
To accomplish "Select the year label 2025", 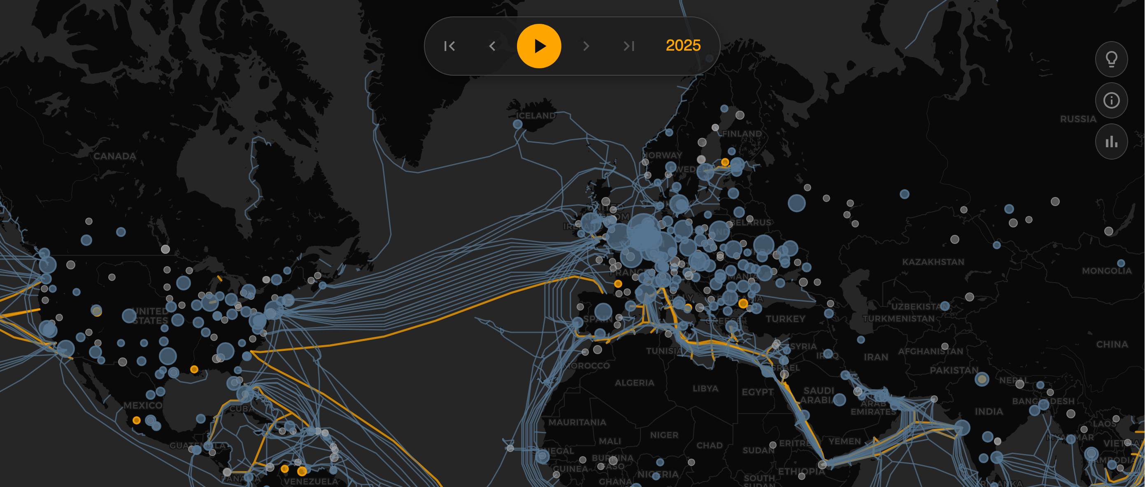I will (x=683, y=45).
